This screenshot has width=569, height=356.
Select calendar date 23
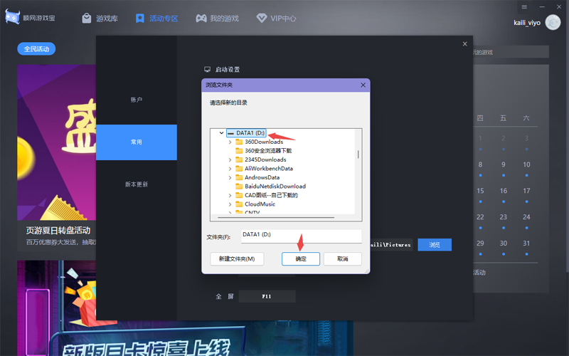(x=504, y=217)
